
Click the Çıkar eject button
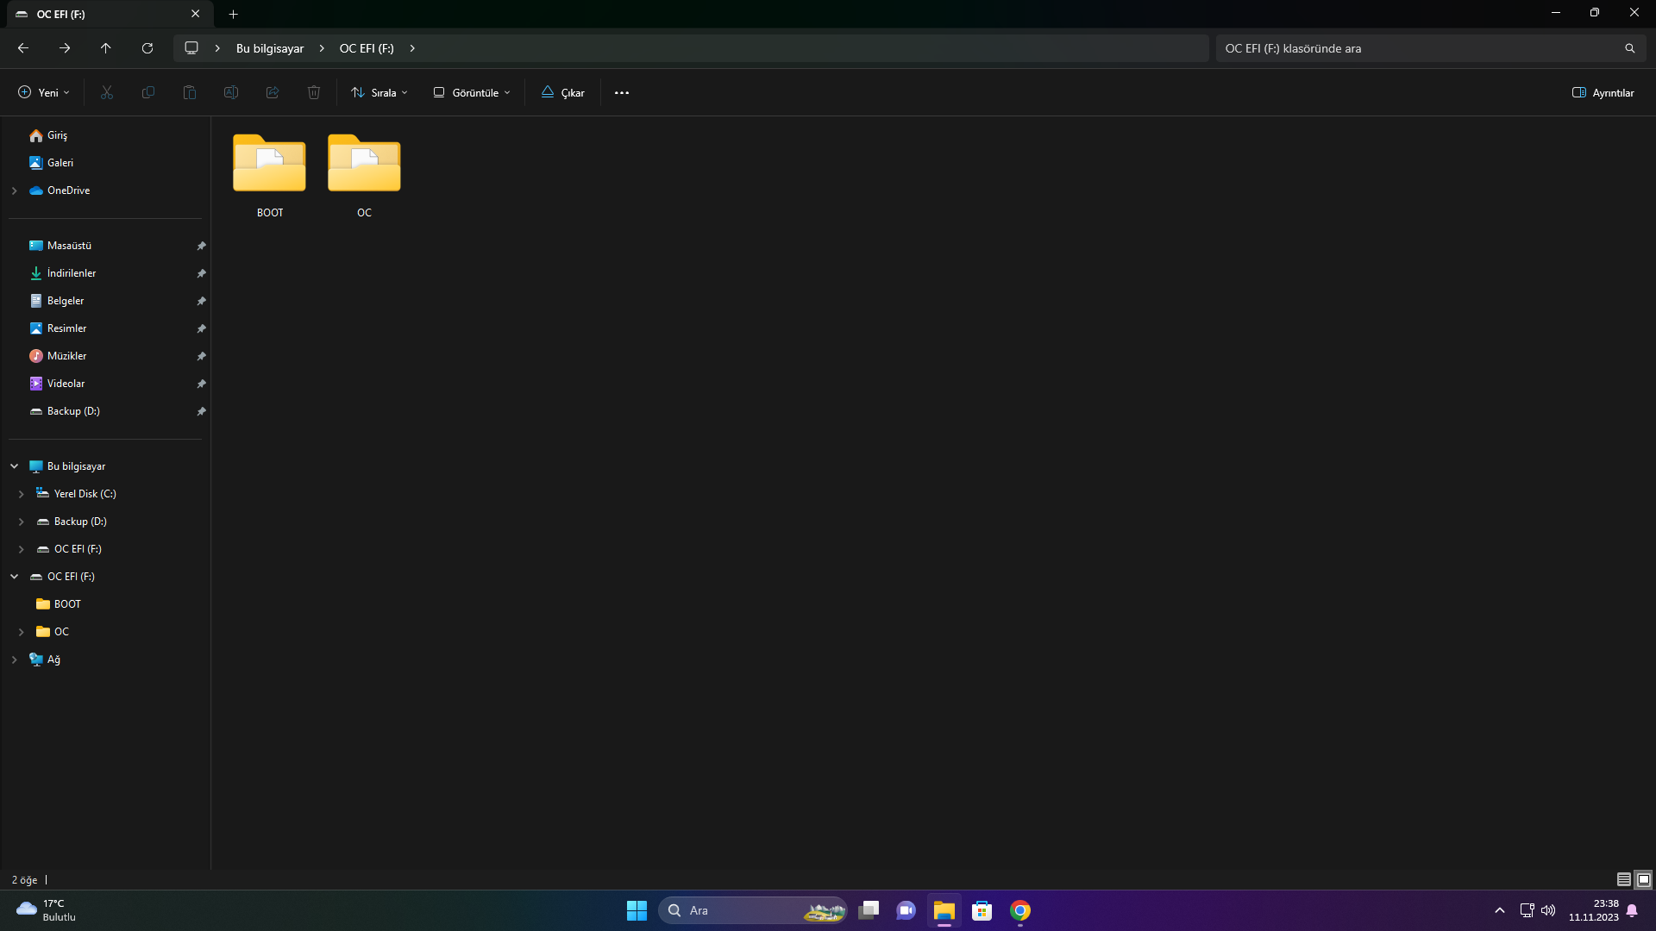click(x=562, y=92)
